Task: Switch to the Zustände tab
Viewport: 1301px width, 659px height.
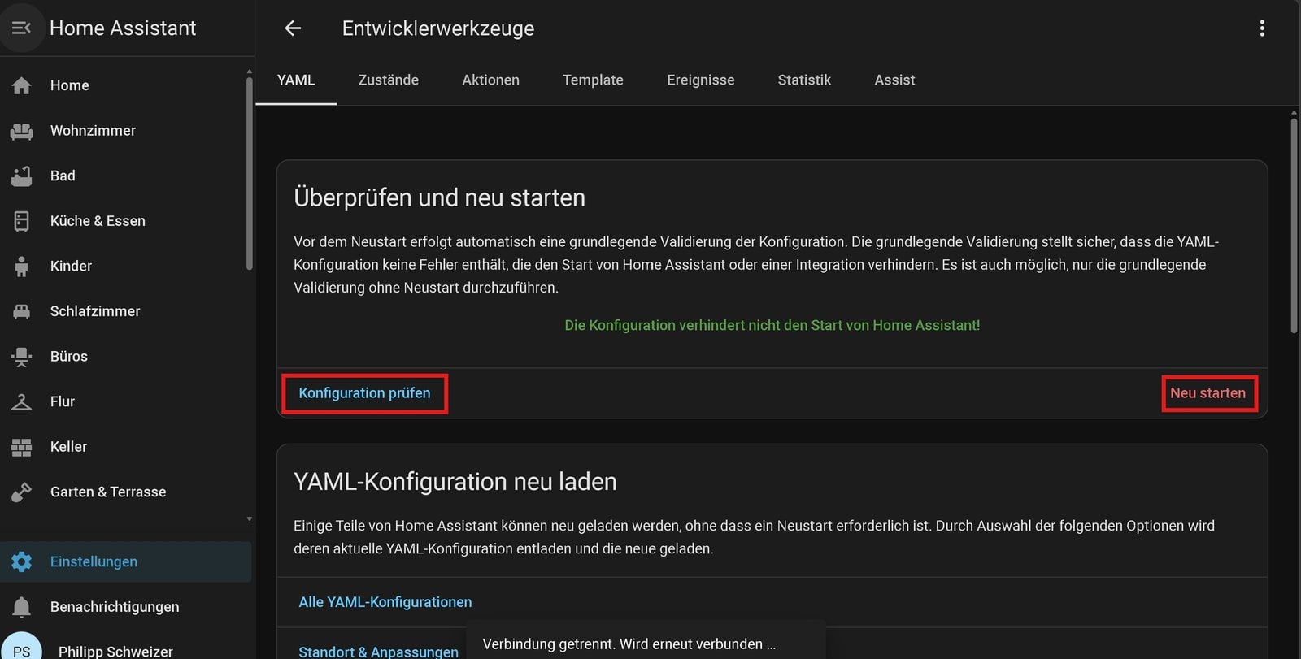Action: [x=389, y=80]
